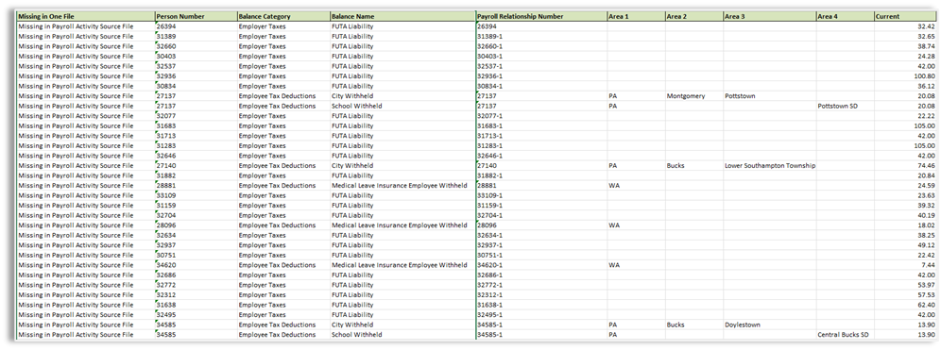Select 'Missing in Payroll Activity Source File' for 32772
This screenshot has height=350, width=941.
85,284
